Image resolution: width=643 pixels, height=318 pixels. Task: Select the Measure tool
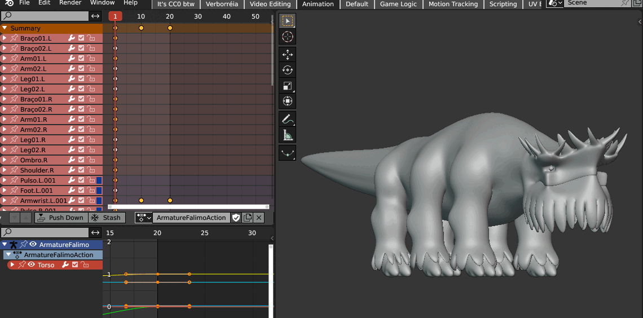pyautogui.click(x=288, y=135)
